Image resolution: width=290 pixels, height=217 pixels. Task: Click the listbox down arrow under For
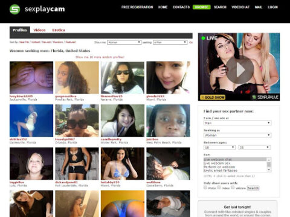click(269, 170)
